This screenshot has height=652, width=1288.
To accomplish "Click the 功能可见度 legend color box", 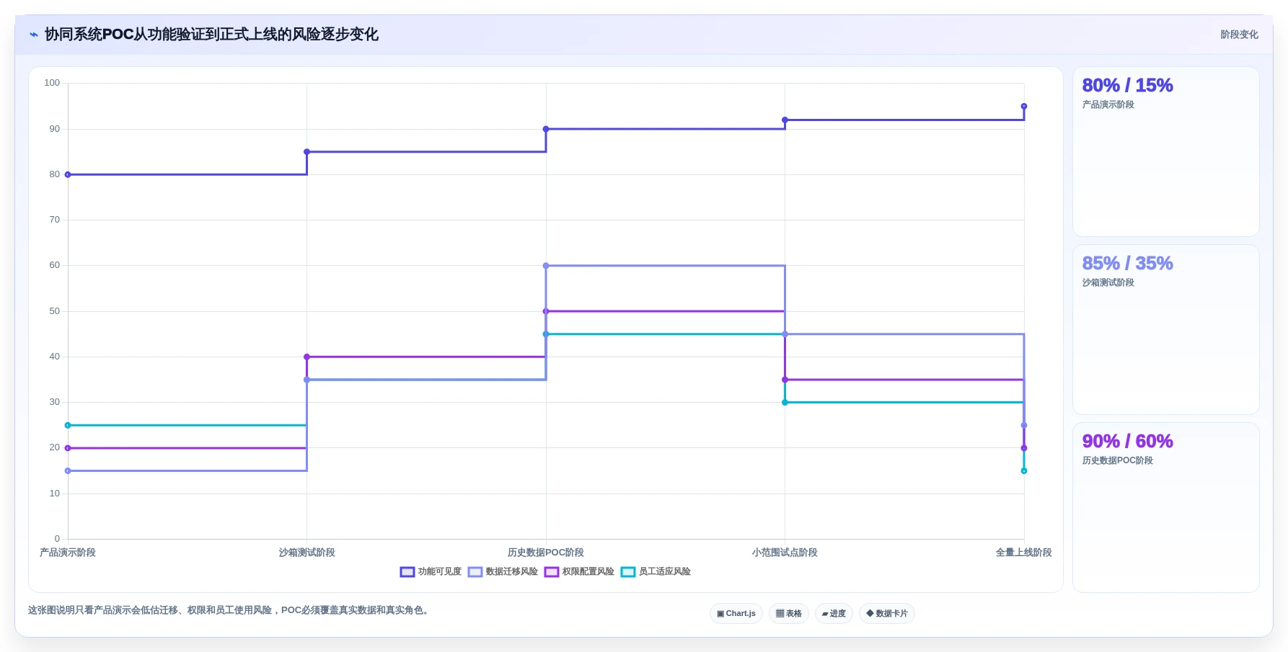I will tap(407, 572).
